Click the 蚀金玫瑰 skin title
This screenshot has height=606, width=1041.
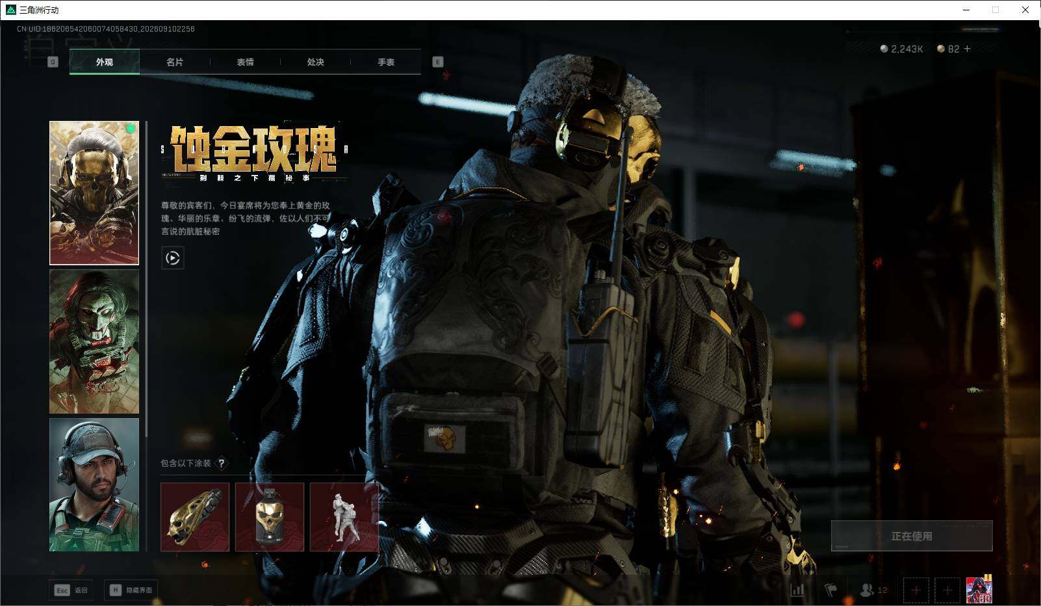[254, 149]
